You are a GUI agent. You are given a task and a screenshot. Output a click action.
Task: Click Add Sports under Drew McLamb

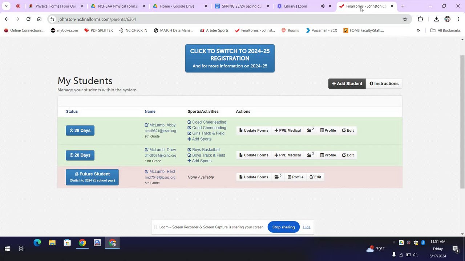[x=199, y=161]
